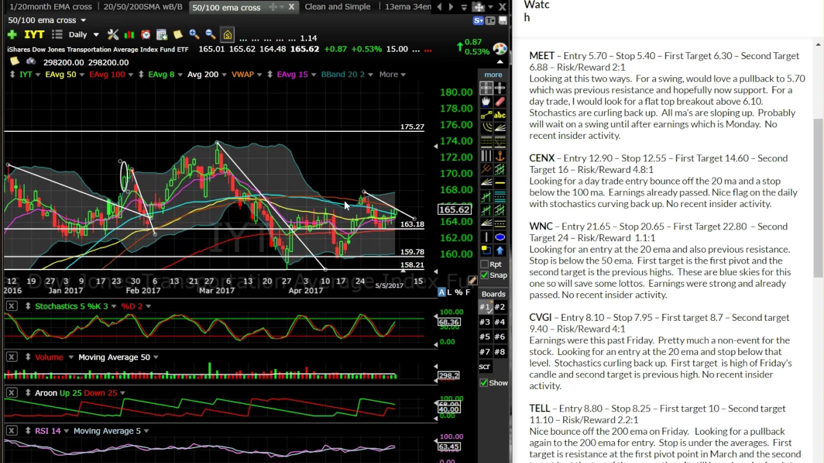
Task: Switch to Clean and Simple tab
Action: [337, 6]
